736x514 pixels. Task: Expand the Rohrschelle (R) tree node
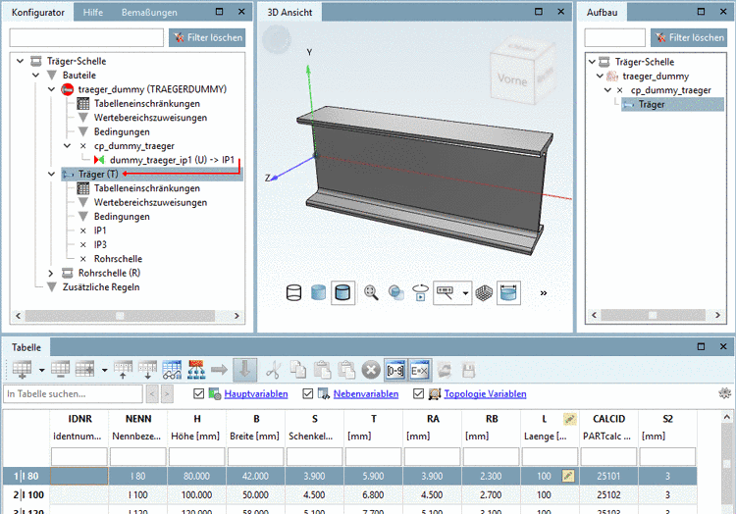[x=52, y=273]
